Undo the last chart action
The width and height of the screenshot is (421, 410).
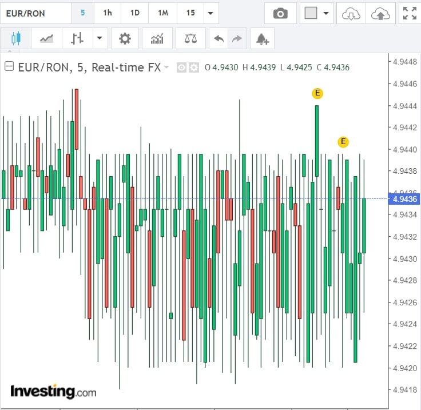point(219,39)
